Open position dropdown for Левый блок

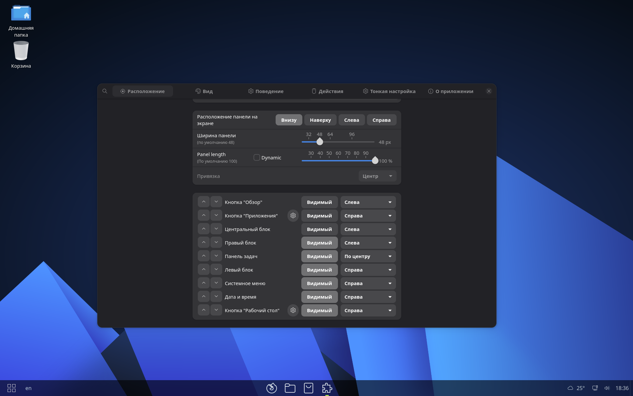tap(368, 270)
